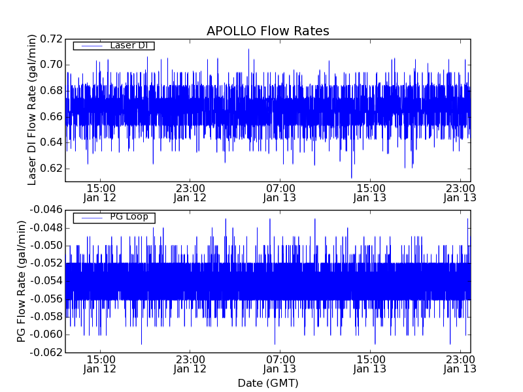523x392 pixels.
Task: Click the 07:00 Jan 13 label under the top plot
Action: 280,193
